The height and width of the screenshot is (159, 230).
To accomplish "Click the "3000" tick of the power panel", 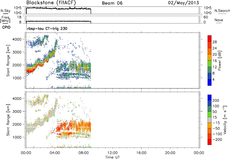I will (x=17, y=52).
